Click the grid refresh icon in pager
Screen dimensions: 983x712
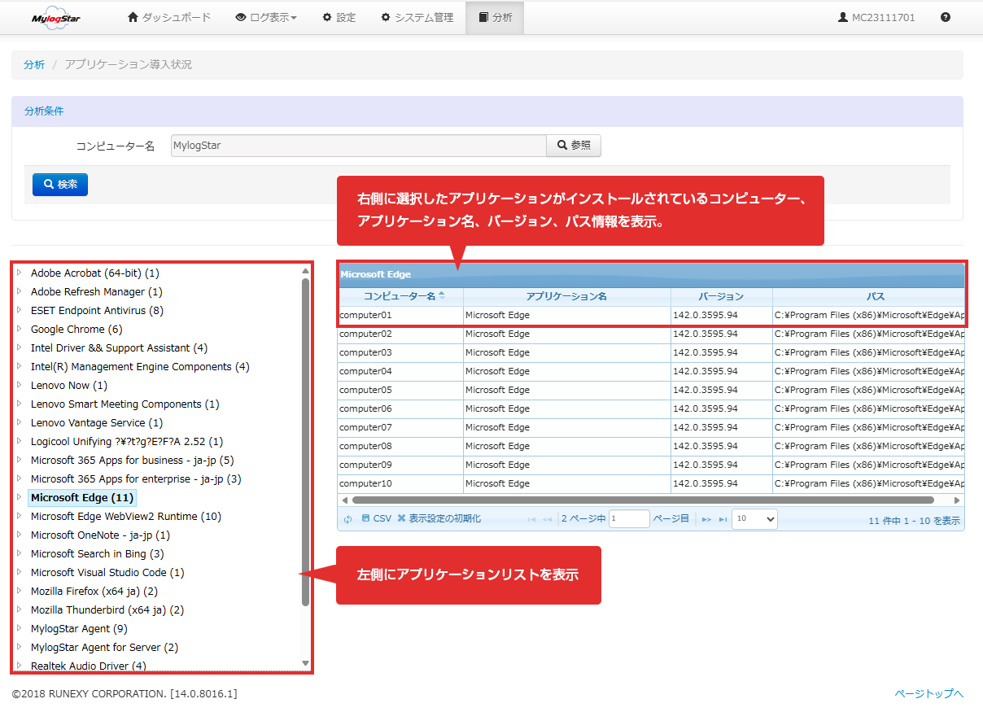347,519
